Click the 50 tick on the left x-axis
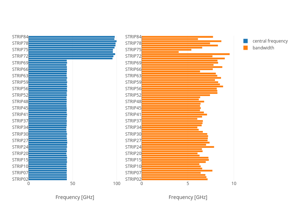 73,184
